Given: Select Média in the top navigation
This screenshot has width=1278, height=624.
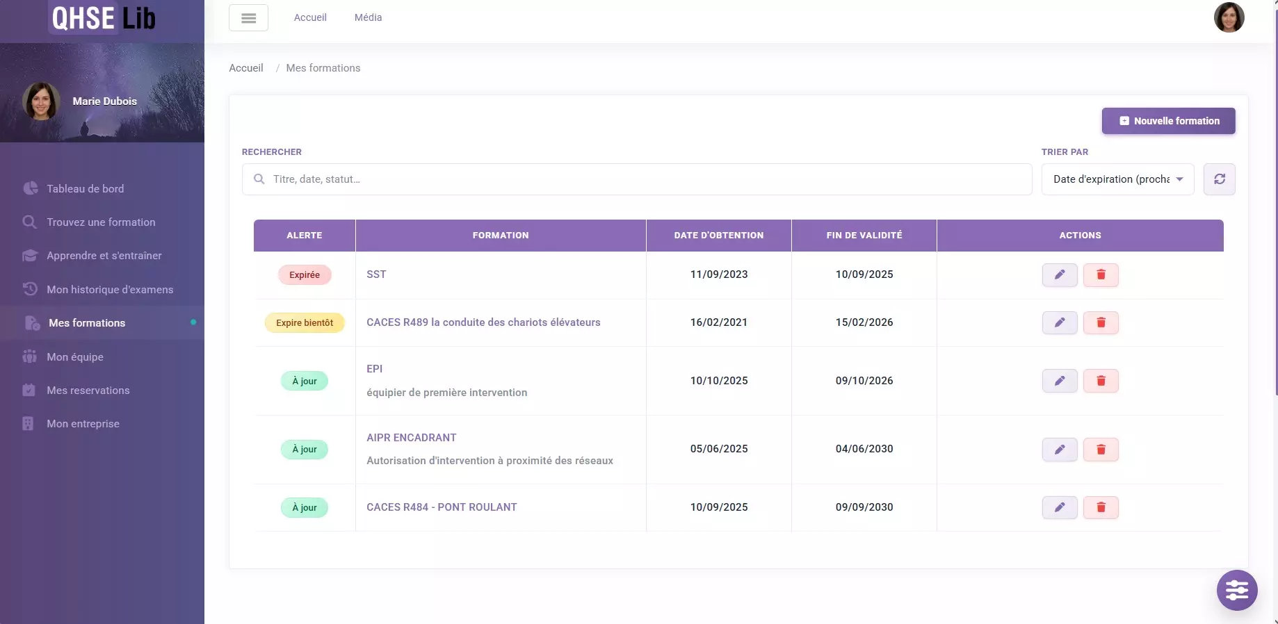Looking at the screenshot, I should pos(368,17).
